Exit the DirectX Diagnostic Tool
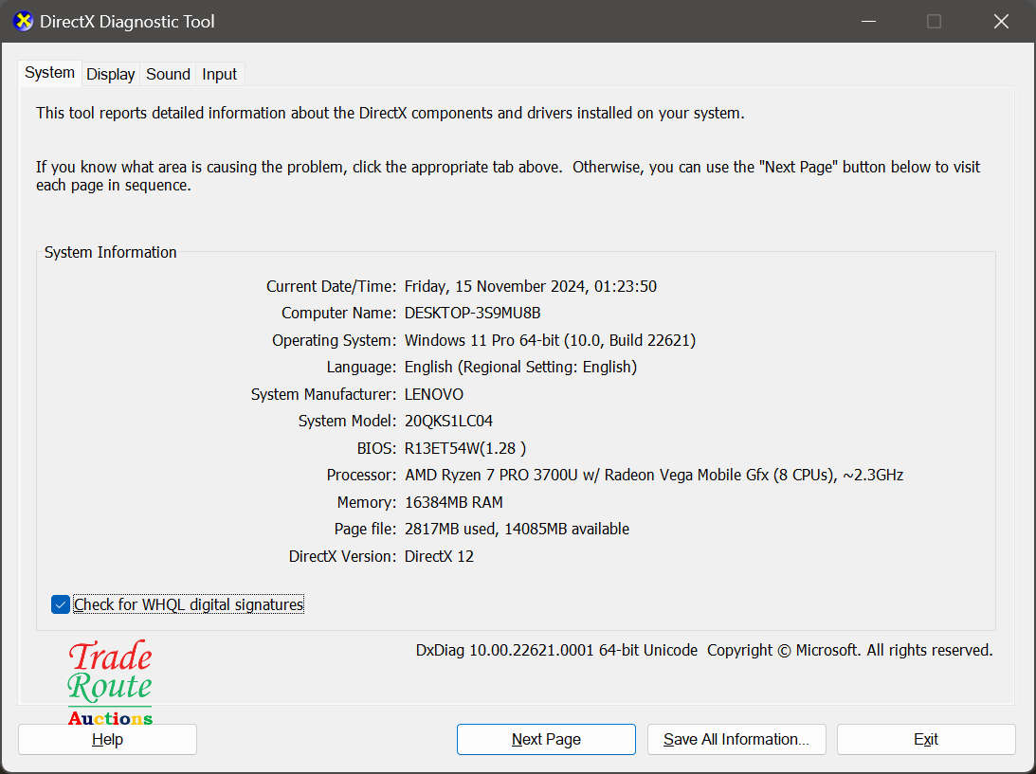This screenshot has height=774, width=1036. click(925, 739)
